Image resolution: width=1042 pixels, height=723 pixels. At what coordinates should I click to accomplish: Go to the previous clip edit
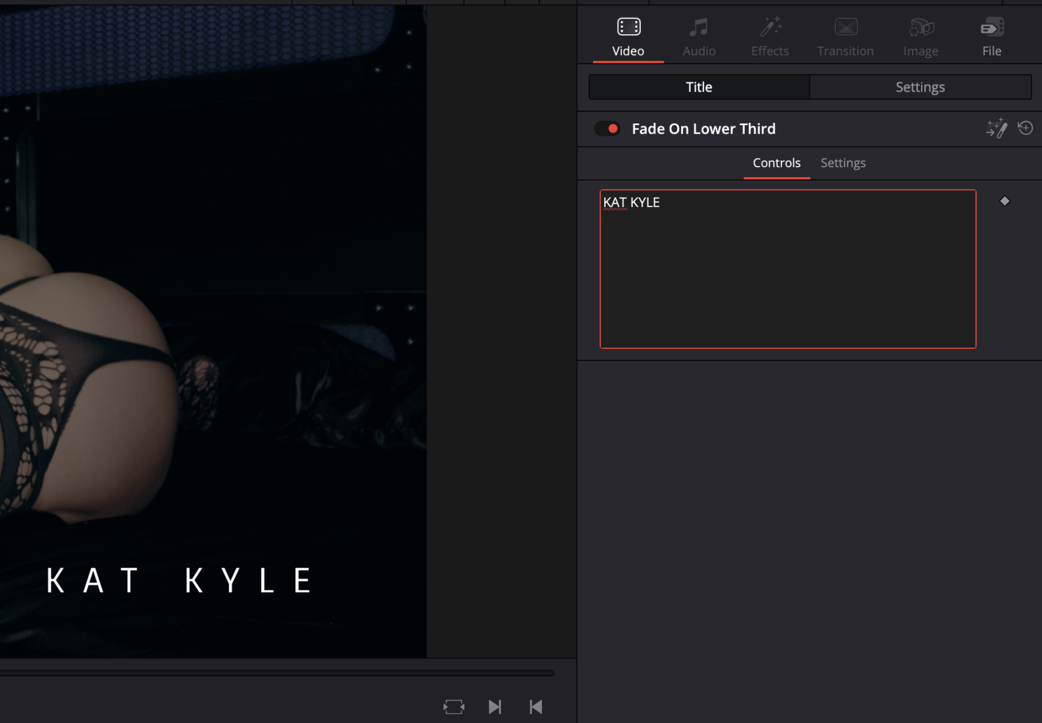536,707
